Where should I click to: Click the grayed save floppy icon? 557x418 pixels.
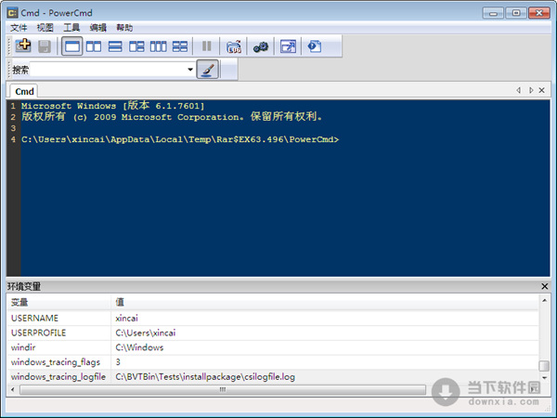(45, 46)
